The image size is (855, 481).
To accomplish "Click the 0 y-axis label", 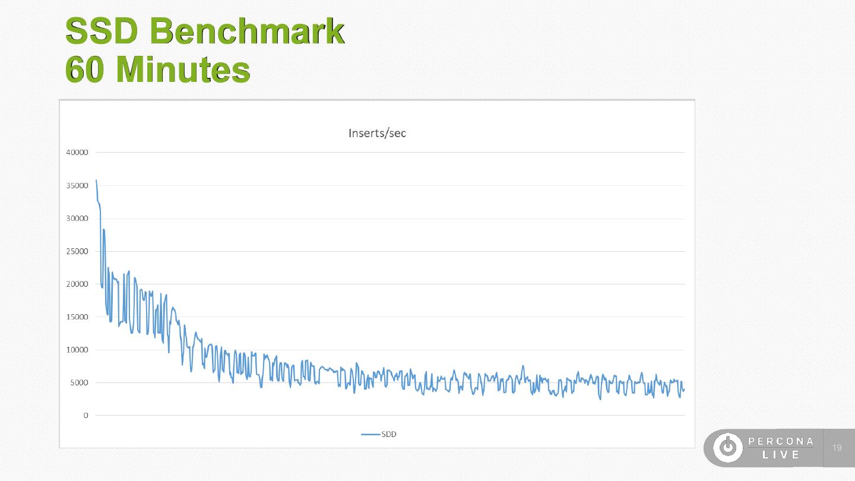I will coord(85,416).
